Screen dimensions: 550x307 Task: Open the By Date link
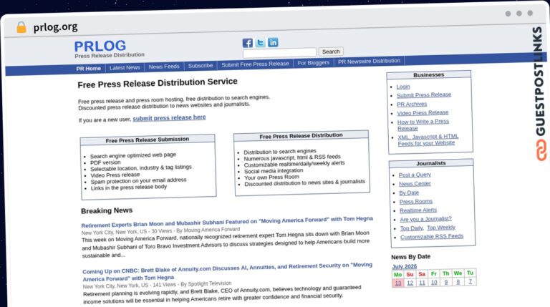click(x=409, y=193)
